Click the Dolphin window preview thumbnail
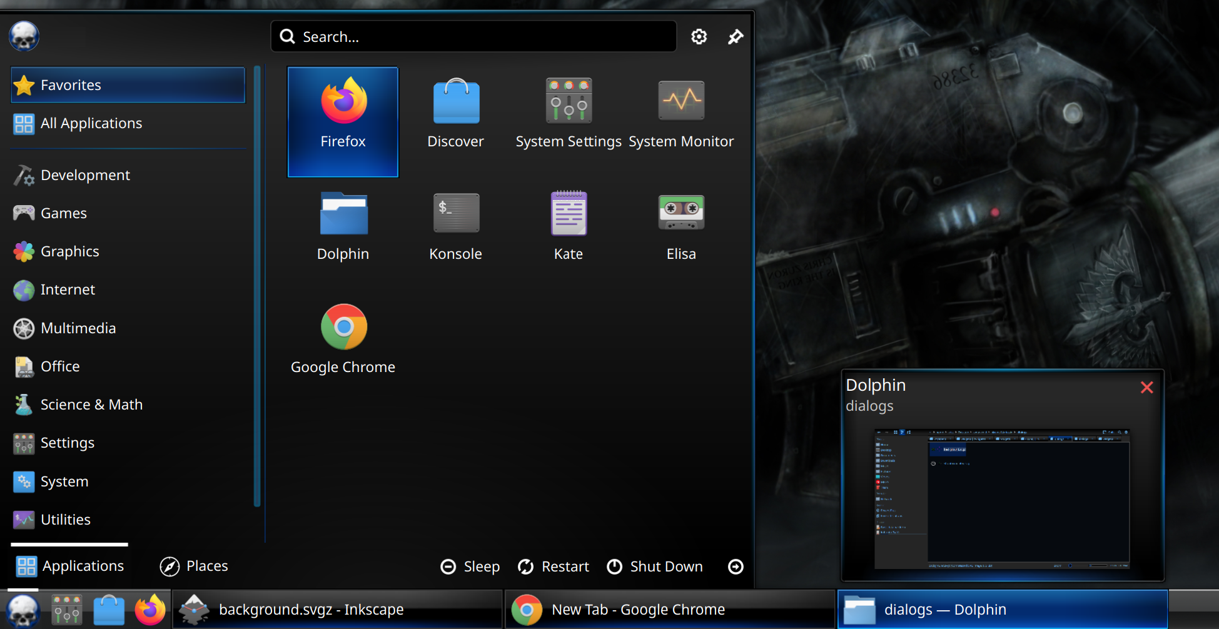Screen dimensions: 1219x629 point(1001,498)
